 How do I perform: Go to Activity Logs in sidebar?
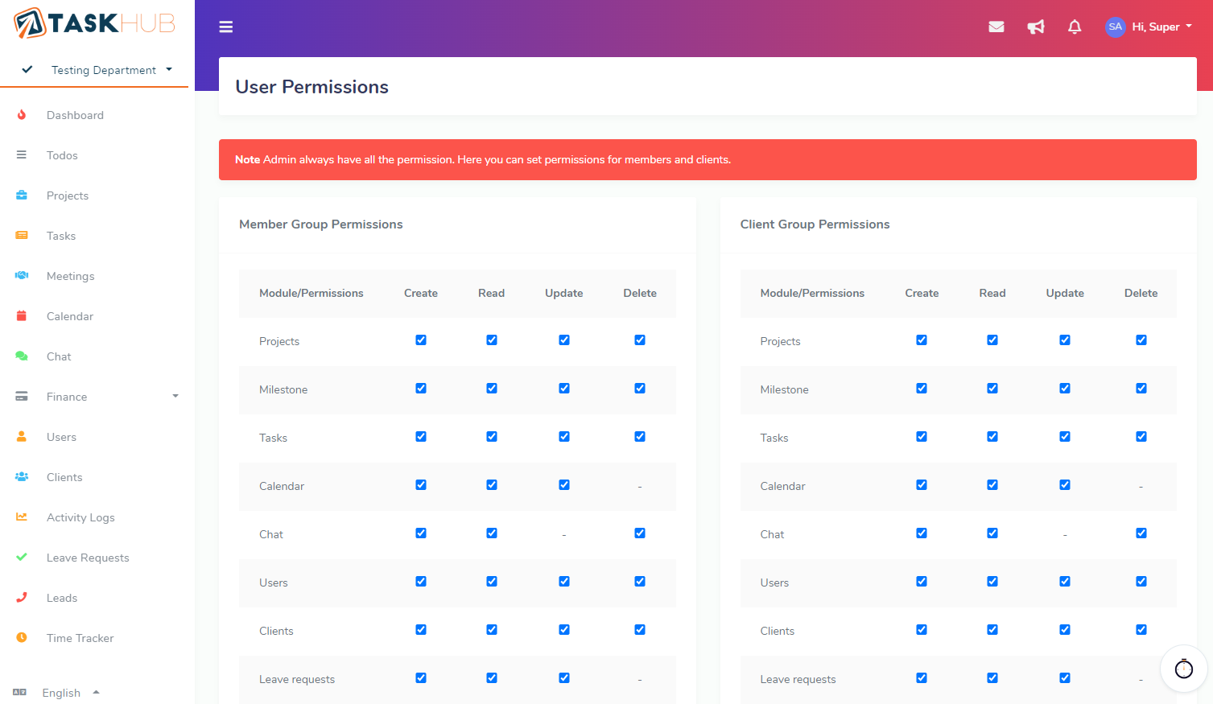(80, 517)
